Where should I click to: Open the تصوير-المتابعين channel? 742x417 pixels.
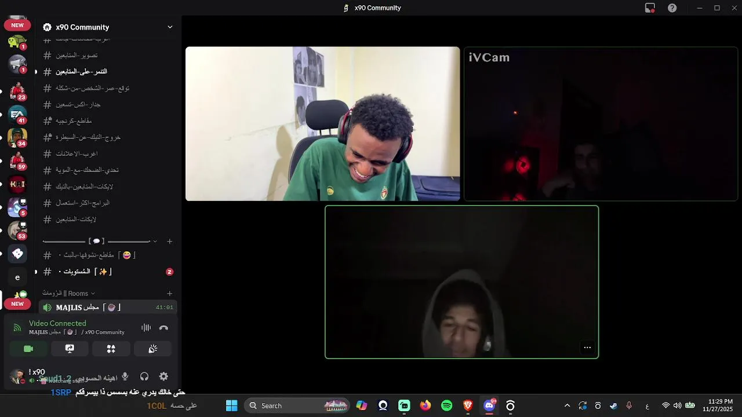(x=108, y=55)
